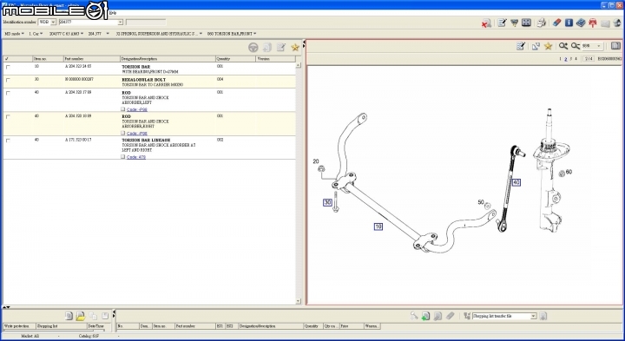The width and height of the screenshot is (625, 341).
Task: Click the filter funnel icon
Action: point(514,23)
